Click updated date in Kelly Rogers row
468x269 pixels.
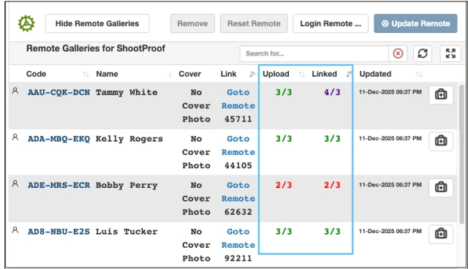point(390,138)
